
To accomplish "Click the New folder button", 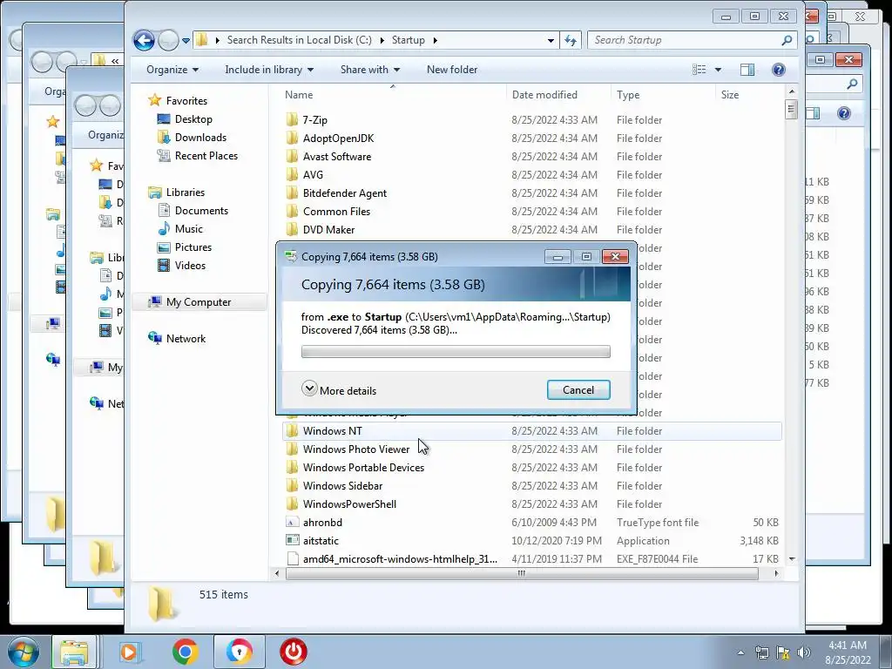I will pyautogui.click(x=452, y=70).
